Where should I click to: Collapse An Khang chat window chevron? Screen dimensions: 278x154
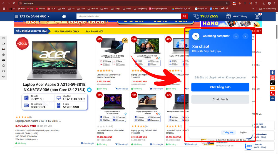click(245, 36)
